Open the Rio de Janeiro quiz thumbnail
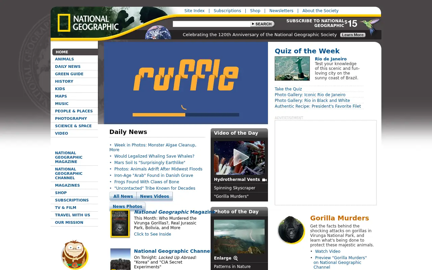Image resolution: width=432 pixels, height=270 pixels. point(292,69)
